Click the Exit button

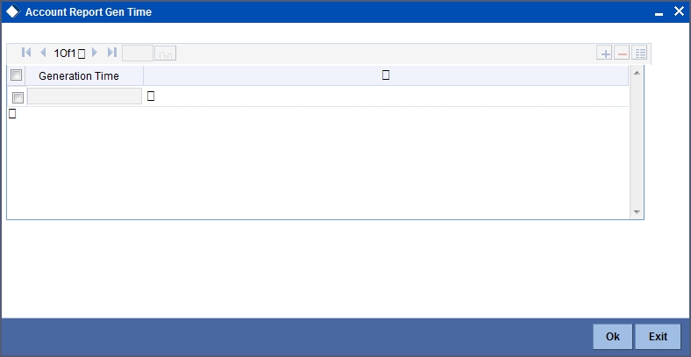tap(658, 336)
